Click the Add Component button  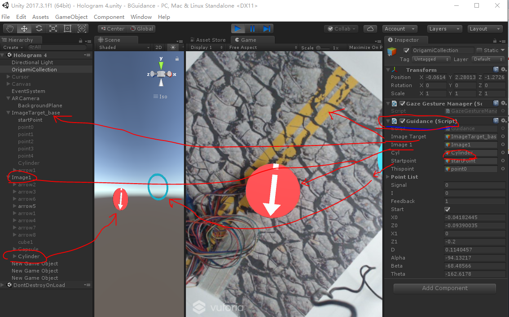click(x=444, y=288)
